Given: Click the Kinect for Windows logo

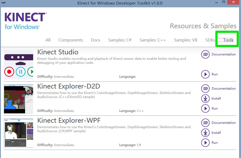Looking at the screenshot, I should 26,21.
